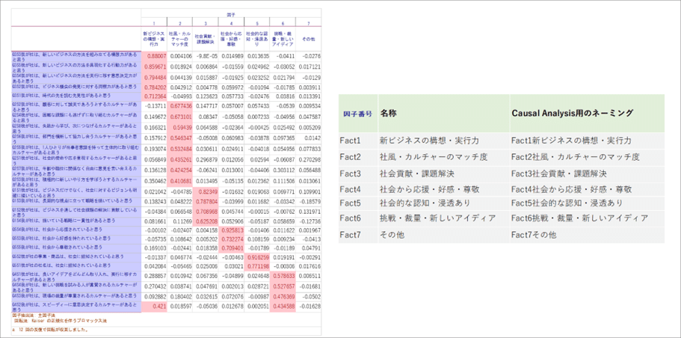The image size is (681, 338).
Task: Select the 因子 header above the column numbers
Action: coord(232,15)
